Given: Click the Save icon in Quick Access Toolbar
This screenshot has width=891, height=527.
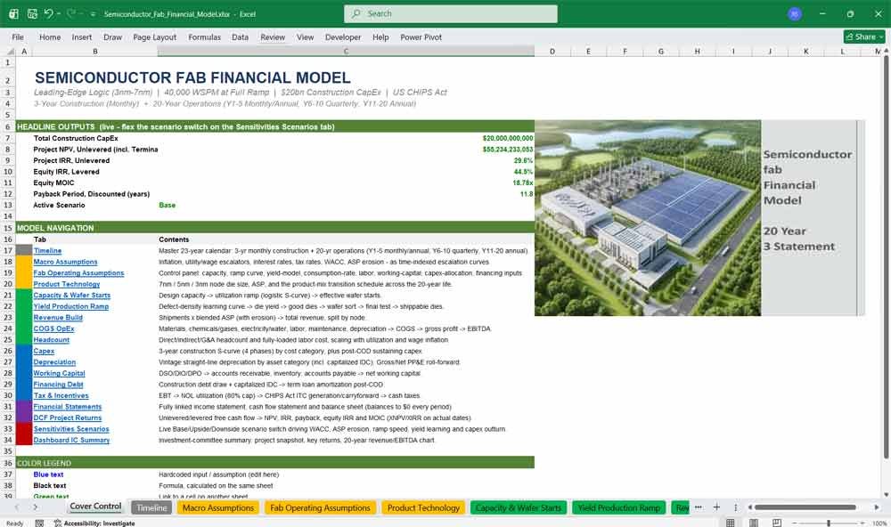Looking at the screenshot, I should (x=32, y=13).
